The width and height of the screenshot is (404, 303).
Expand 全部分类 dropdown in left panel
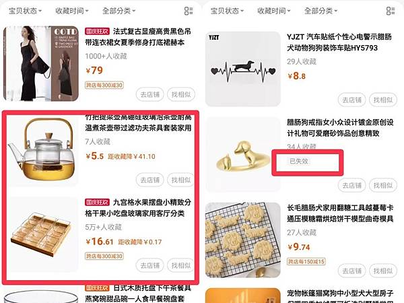[119, 11]
